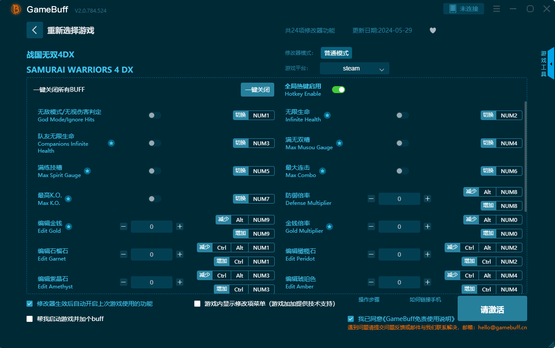This screenshot has width=555, height=348.
Task: Toggle God Mode/Ignore Hits switch
Action: point(155,115)
